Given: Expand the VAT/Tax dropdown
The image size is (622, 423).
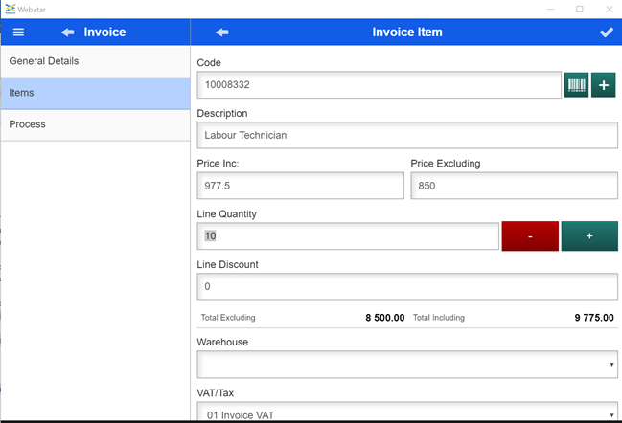Looking at the screenshot, I should 407,413.
